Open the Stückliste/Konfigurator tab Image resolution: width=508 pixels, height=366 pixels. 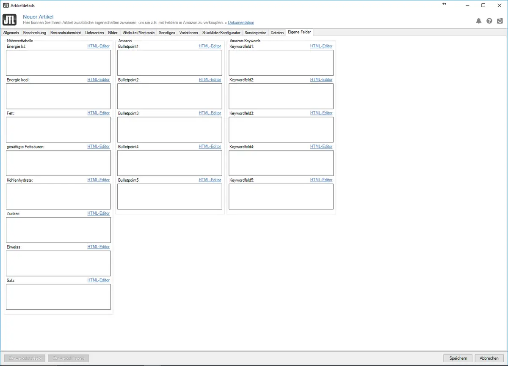(x=221, y=33)
